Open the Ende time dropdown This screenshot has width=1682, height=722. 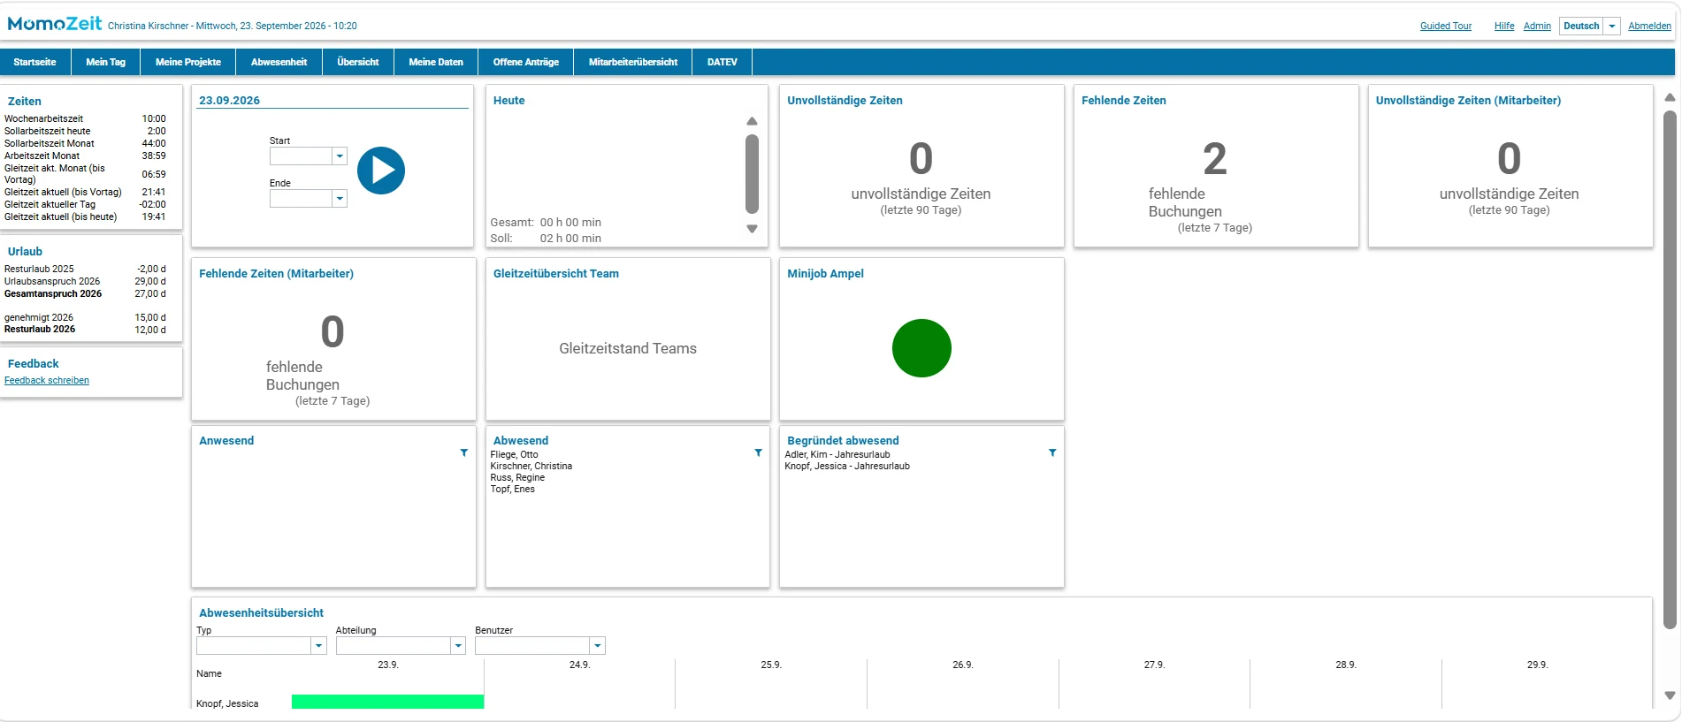click(x=340, y=199)
